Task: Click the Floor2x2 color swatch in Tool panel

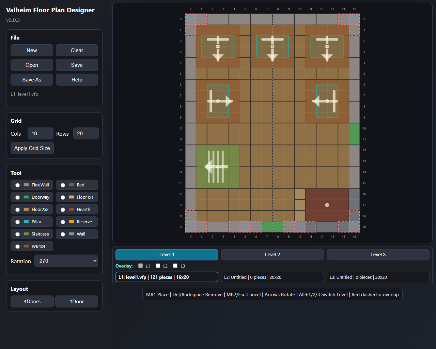Action: [26, 209]
